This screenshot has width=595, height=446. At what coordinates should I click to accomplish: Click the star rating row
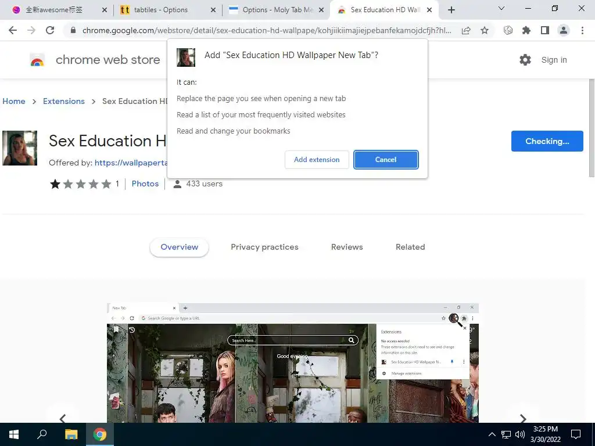(x=81, y=184)
